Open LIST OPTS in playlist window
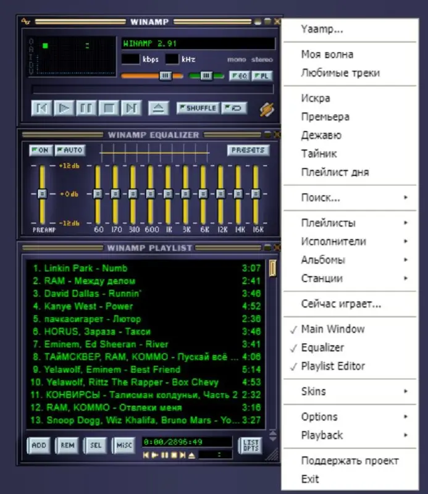Viewport: 428px width, 494px height. [251, 445]
